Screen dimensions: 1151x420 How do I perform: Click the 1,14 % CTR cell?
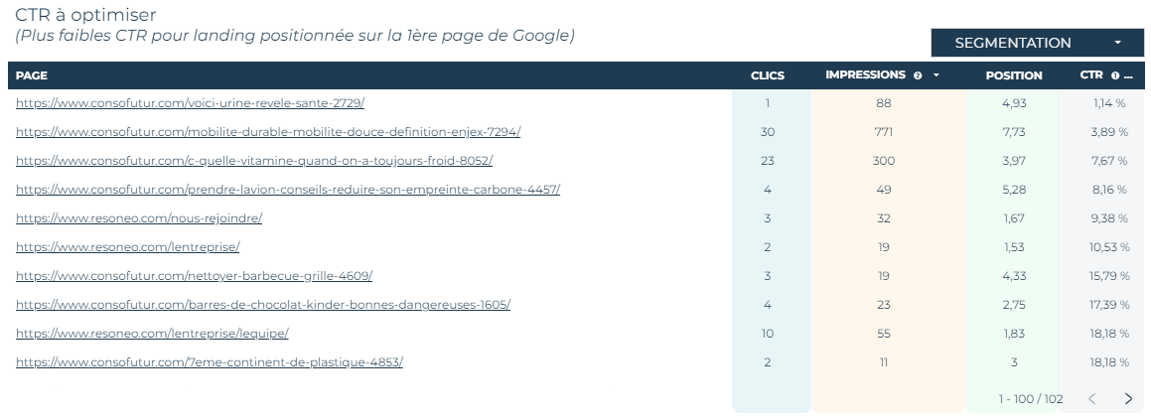1109,103
